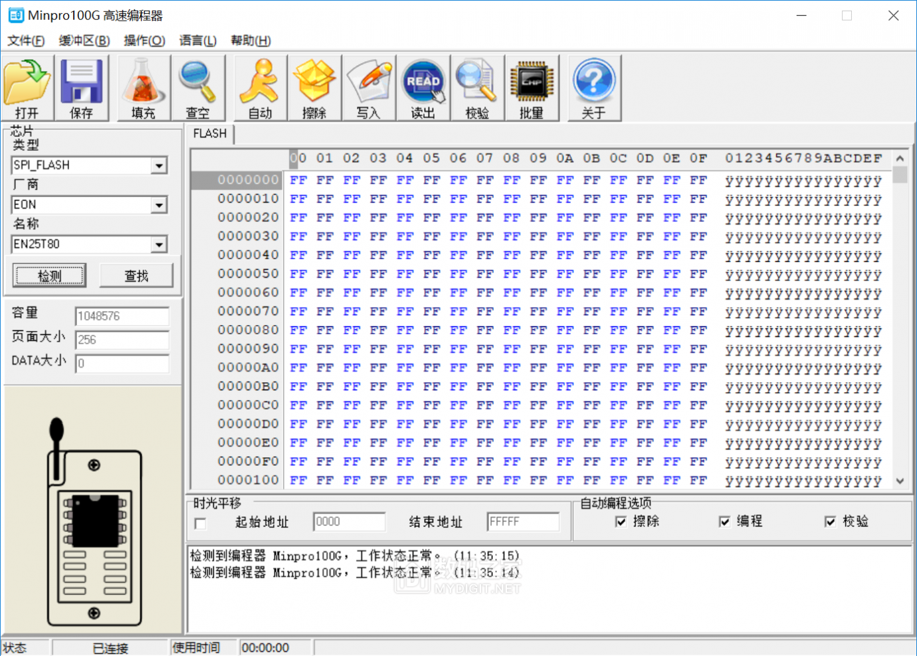Click the 写入 (Write) toolbar icon
The image size is (917, 656).
pyautogui.click(x=369, y=88)
